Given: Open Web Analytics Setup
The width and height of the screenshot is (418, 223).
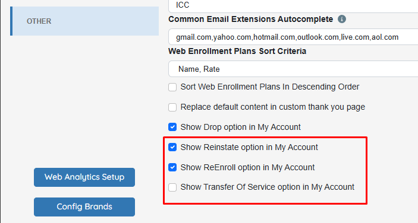Looking at the screenshot, I should click(x=84, y=177).
